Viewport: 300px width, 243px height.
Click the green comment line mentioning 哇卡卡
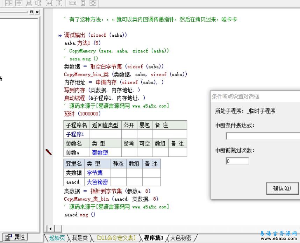pyautogui.click(x=151, y=19)
